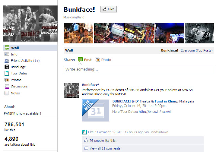
Task: Open fourth photo thumbnail with blue stage lights
Action: pyautogui.click(x=169, y=33)
